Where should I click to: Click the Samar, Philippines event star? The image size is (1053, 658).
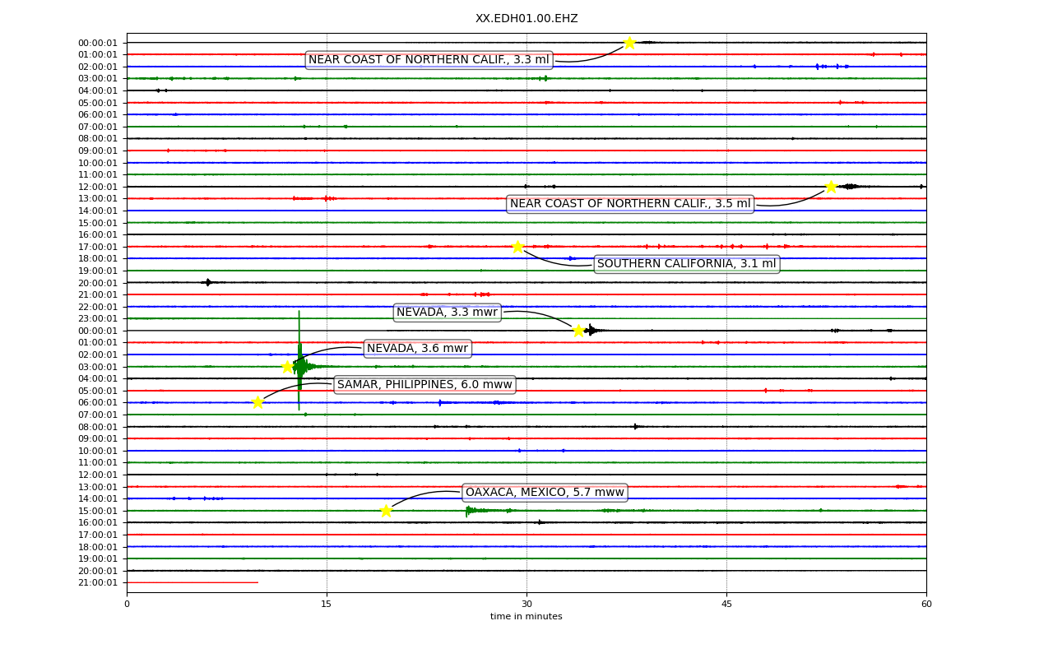[x=257, y=402]
